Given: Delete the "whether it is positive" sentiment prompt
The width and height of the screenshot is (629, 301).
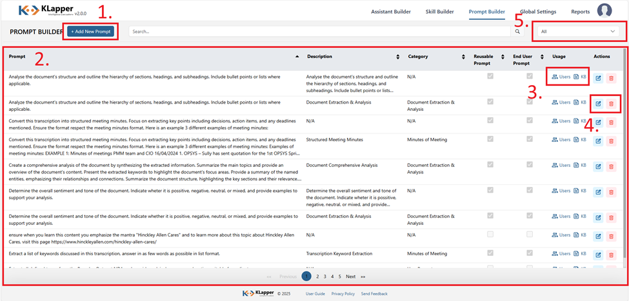Looking at the screenshot, I should (x=612, y=218).
